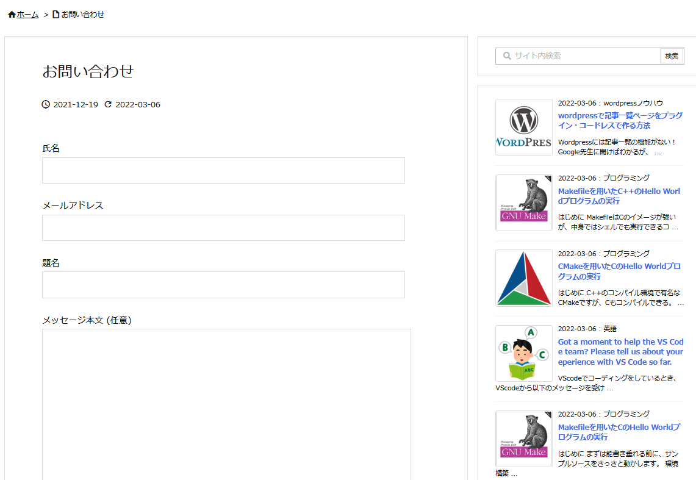Open CMakeを用いたCのHello World article link

click(619, 271)
